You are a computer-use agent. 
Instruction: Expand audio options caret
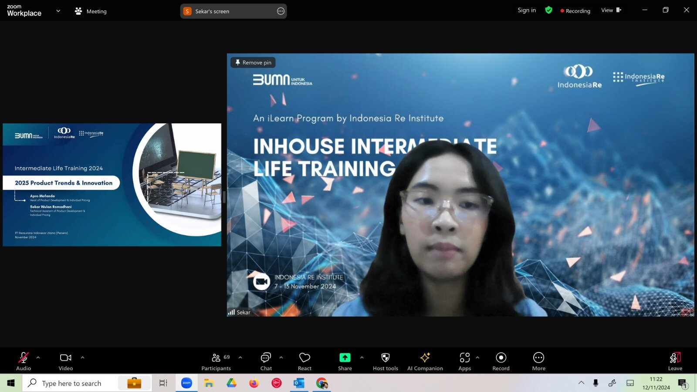pos(38,358)
